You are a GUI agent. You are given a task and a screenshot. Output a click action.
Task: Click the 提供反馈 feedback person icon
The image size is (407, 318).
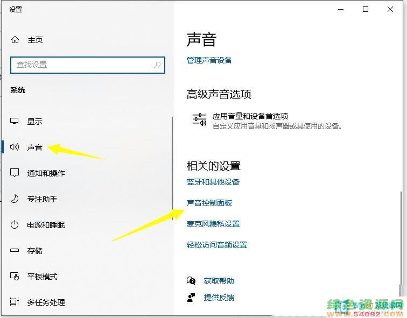tap(191, 298)
